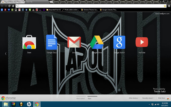Open the volume control in tray
The image size is (171, 107).
click(158, 104)
